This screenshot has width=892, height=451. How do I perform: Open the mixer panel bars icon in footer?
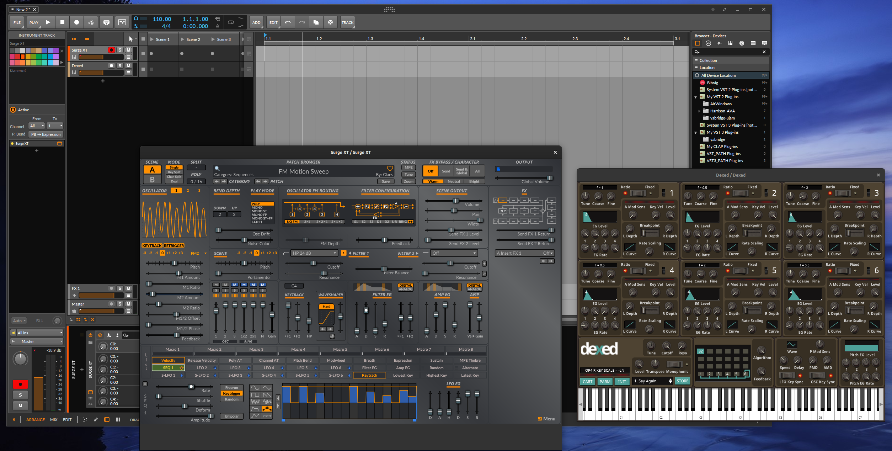[x=118, y=420]
